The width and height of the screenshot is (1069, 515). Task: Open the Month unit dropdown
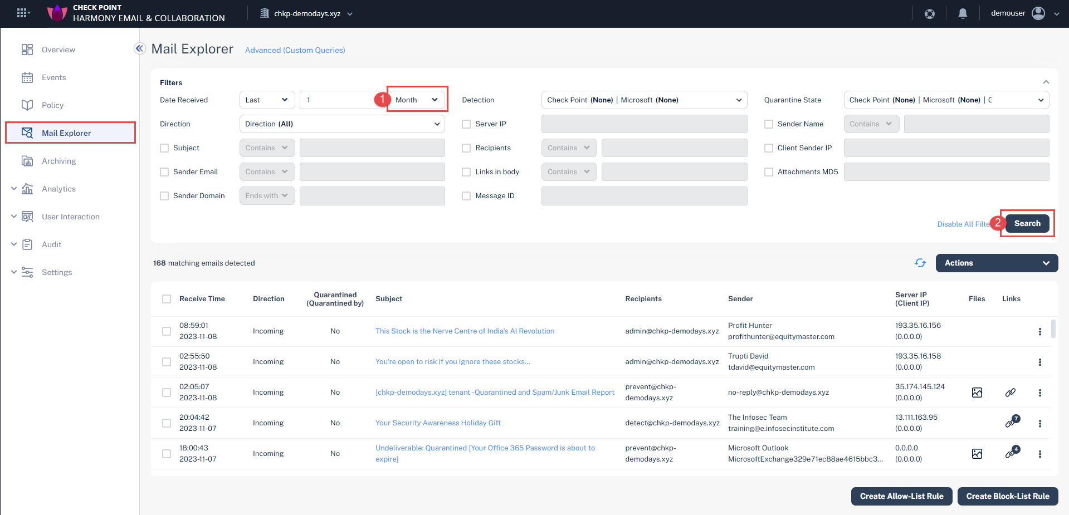[417, 100]
